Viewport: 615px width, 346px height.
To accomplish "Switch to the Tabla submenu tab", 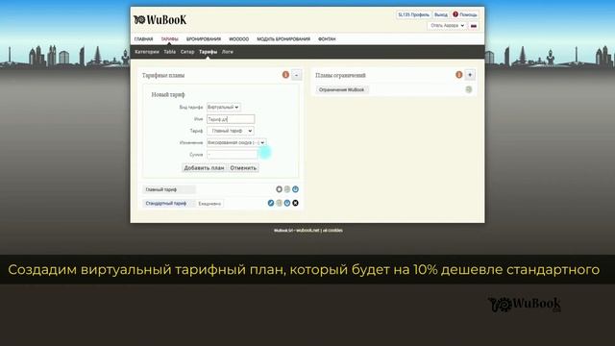I will pos(169,52).
